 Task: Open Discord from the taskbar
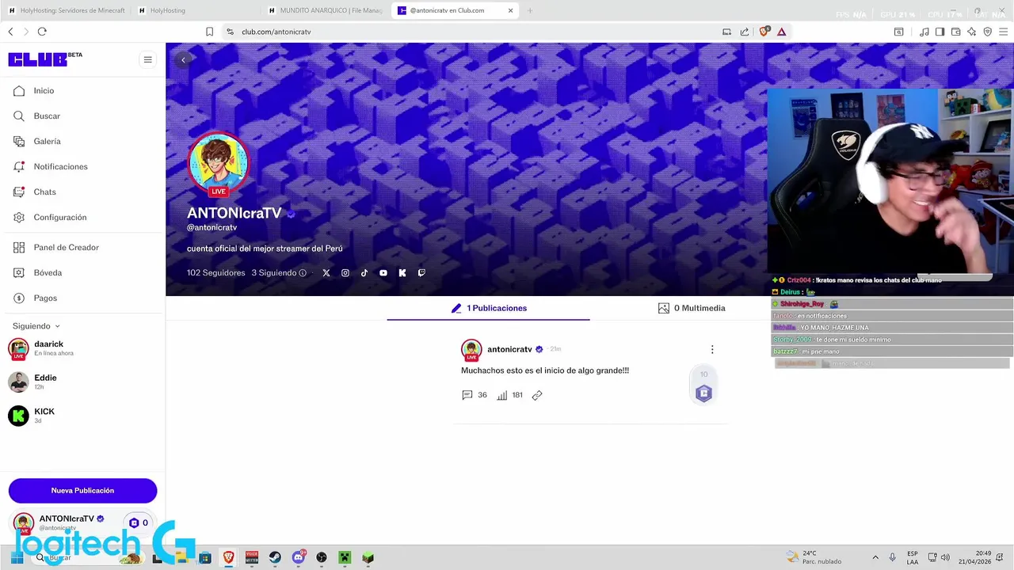click(299, 557)
